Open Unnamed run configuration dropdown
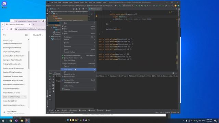 click(128, 6)
